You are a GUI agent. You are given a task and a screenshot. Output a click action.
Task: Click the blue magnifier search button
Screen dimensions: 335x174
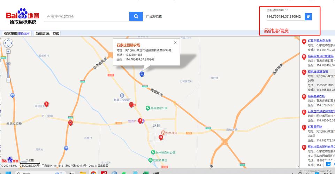[136, 16]
